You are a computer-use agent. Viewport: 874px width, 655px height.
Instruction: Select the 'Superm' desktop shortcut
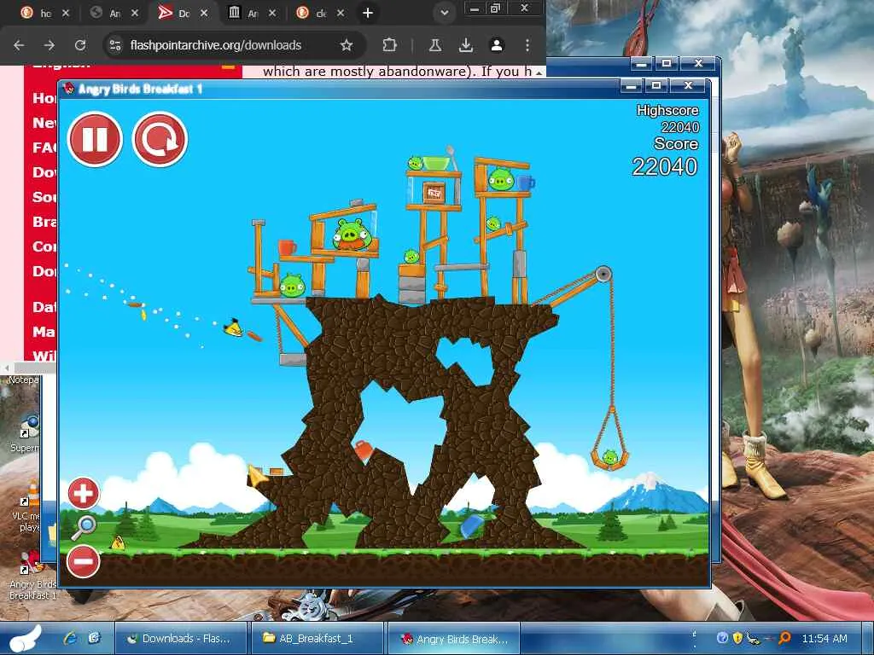click(26, 433)
